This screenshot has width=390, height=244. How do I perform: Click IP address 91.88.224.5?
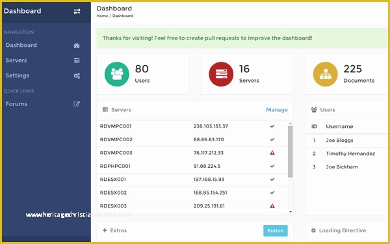[x=207, y=166]
